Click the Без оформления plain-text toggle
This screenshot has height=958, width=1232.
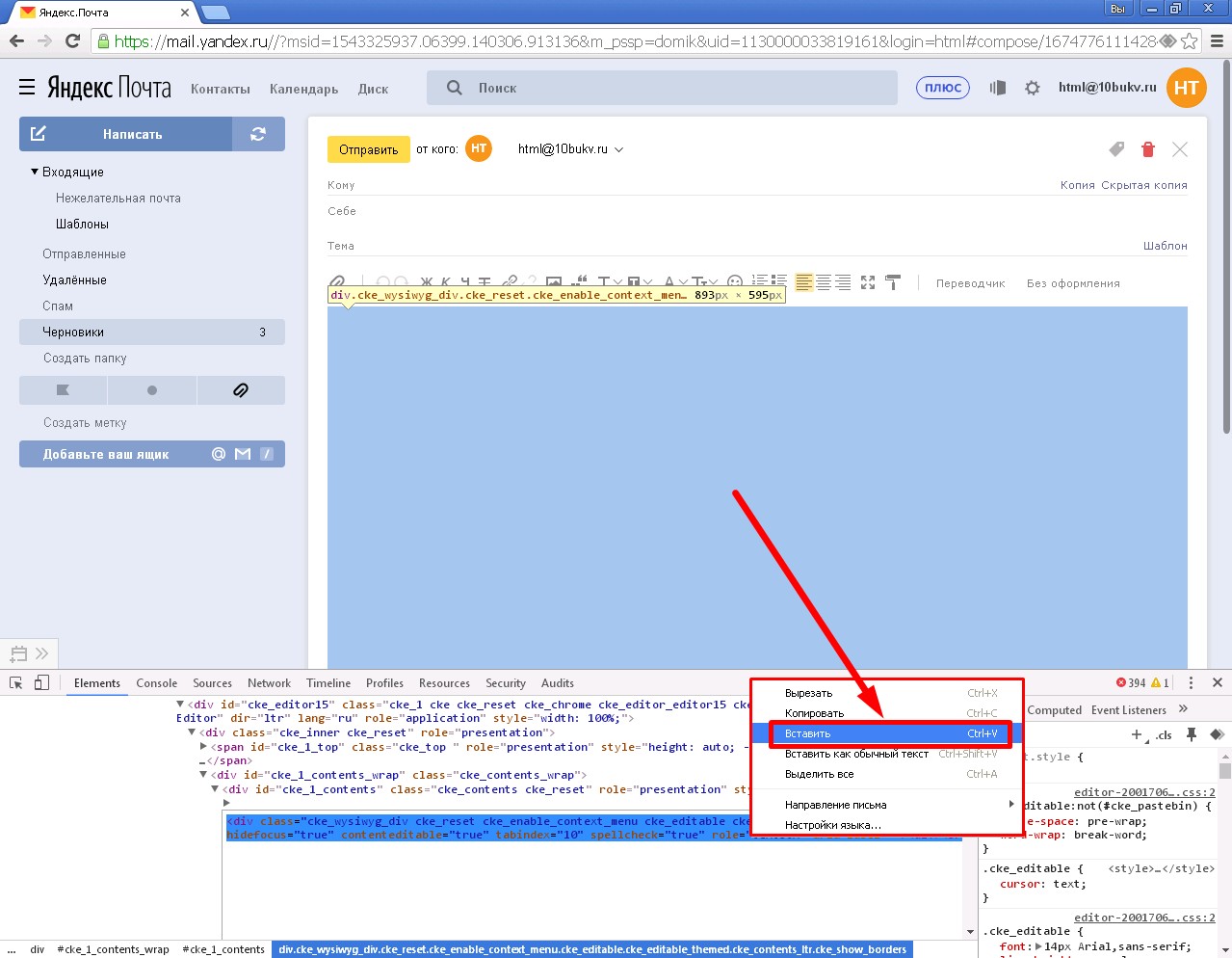(1073, 283)
